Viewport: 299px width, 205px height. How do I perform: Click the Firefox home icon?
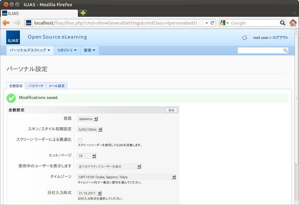(293, 23)
